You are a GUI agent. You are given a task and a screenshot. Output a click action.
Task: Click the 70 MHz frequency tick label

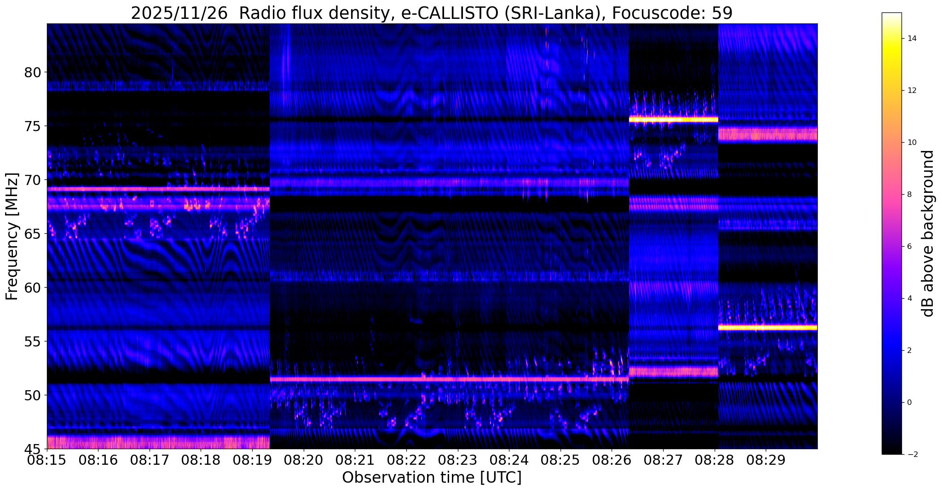point(33,180)
